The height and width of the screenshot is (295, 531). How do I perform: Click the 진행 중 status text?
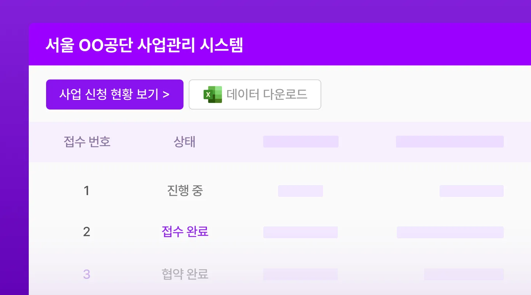click(185, 191)
